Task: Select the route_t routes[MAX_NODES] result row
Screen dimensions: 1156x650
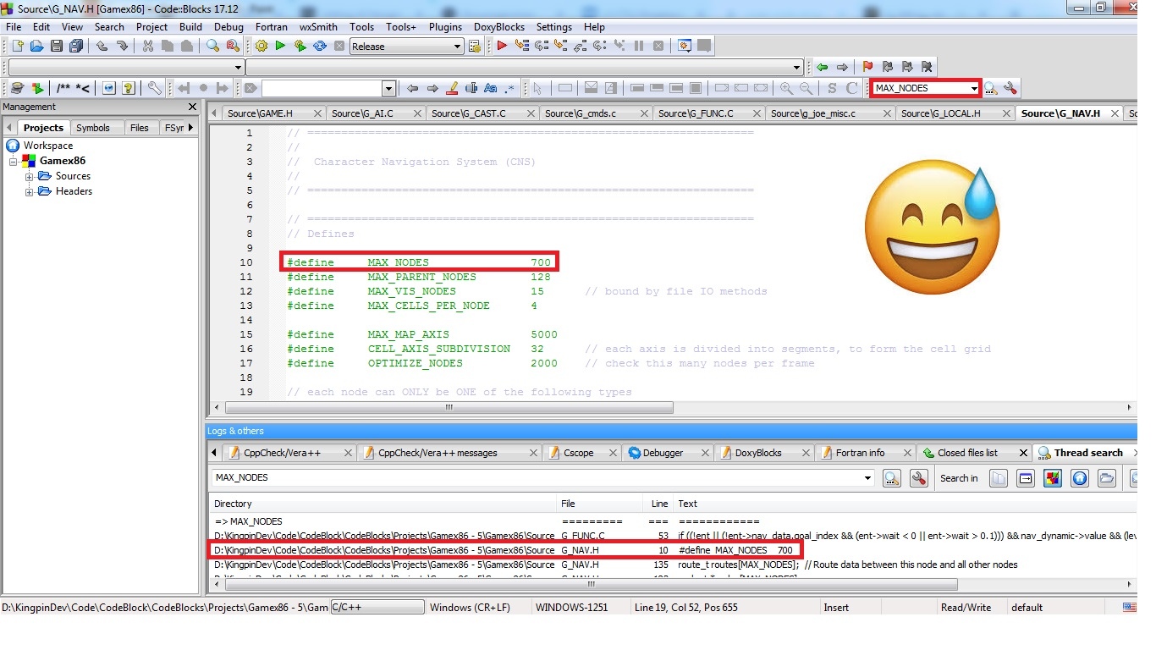Action: click(674, 565)
